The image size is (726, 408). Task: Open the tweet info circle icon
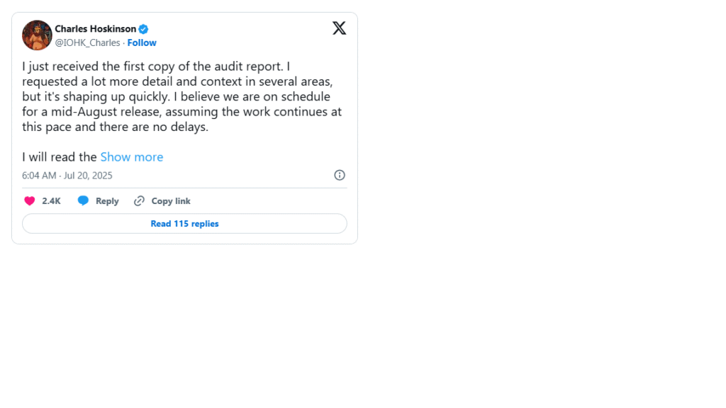(x=340, y=175)
